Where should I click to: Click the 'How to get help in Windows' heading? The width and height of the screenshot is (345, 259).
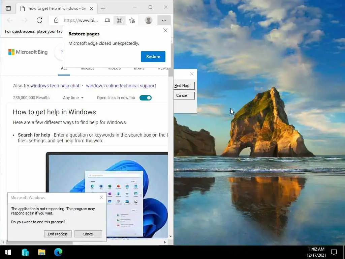[54, 112]
